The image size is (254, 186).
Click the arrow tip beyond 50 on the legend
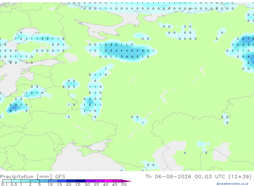[x=127, y=181]
